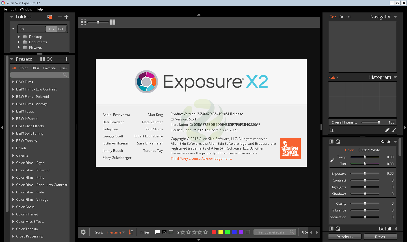Click the minus icon in Folders header

[60, 17]
